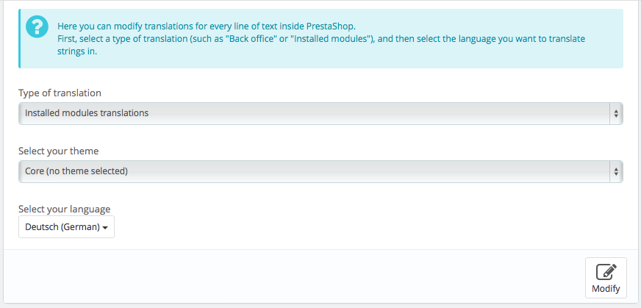The width and height of the screenshot is (641, 308).
Task: Expand the Select your theme dropdown
Action: tap(320, 171)
